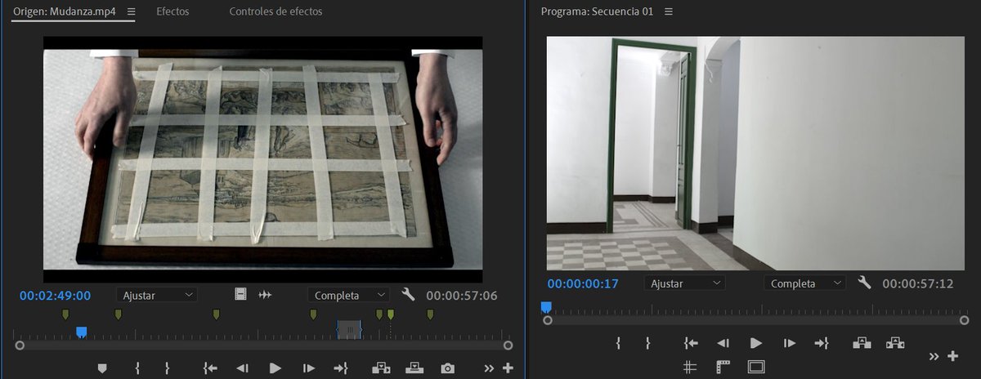Open the Source monitor Completa resolution dropdown

(349, 295)
